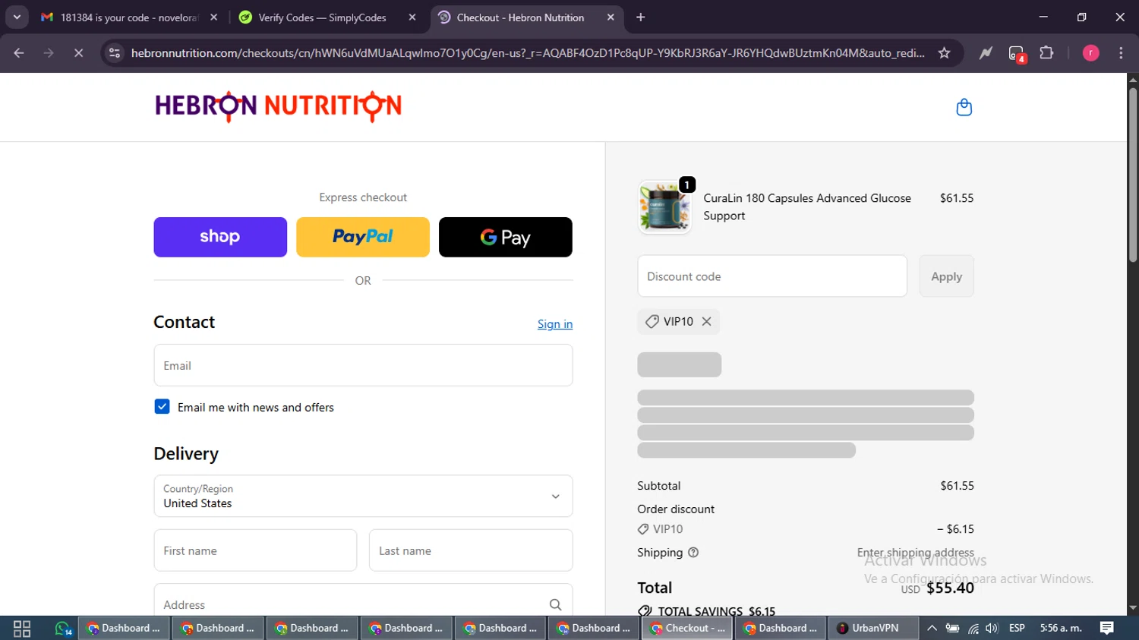Close the Gmail code tab

(213, 17)
